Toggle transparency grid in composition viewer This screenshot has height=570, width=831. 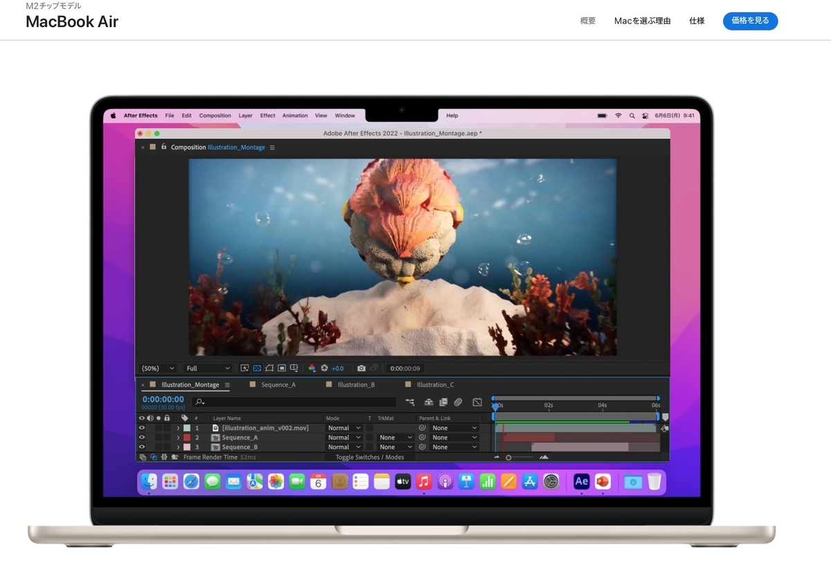pos(257,368)
